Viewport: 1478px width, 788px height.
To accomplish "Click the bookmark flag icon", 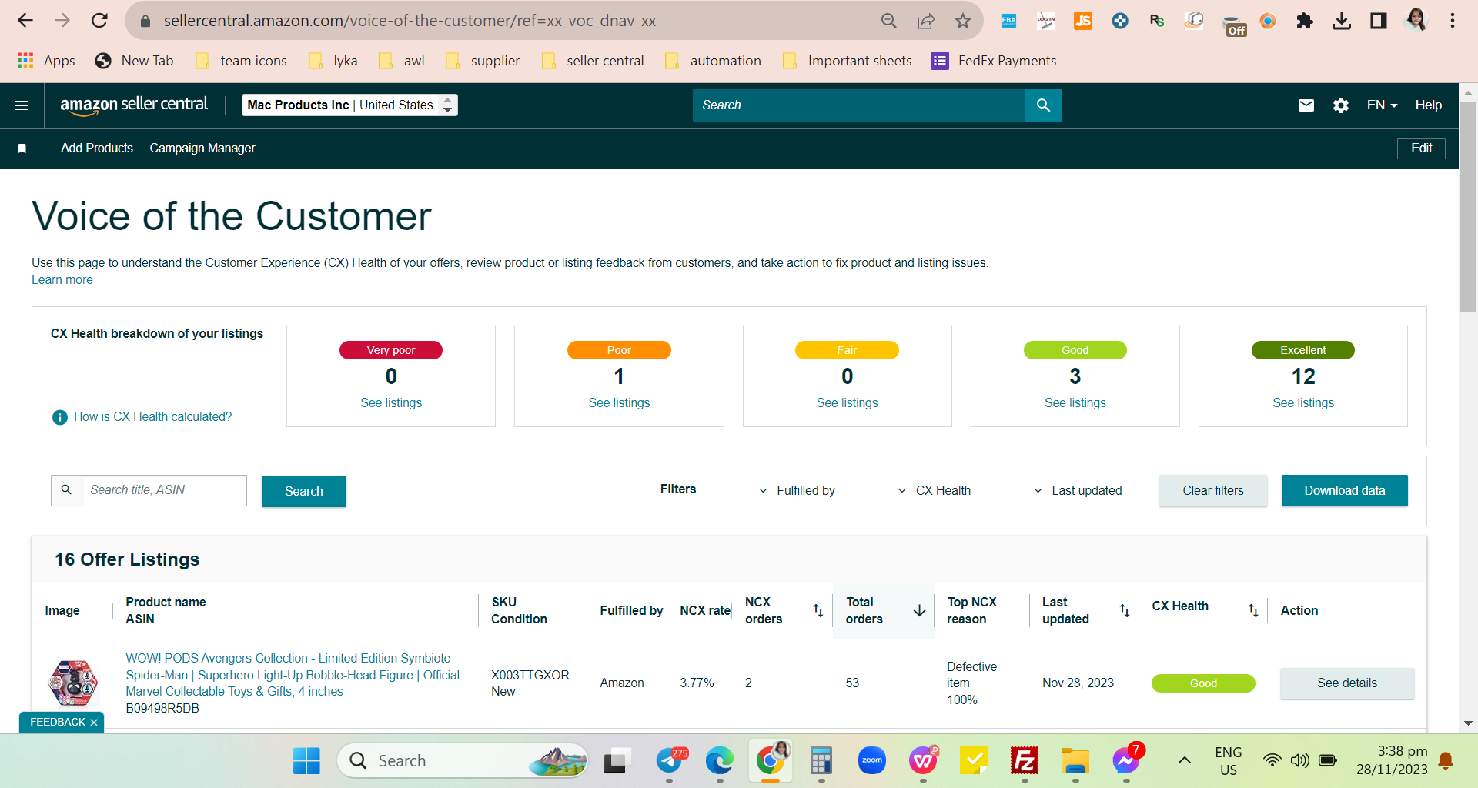I will point(22,149).
